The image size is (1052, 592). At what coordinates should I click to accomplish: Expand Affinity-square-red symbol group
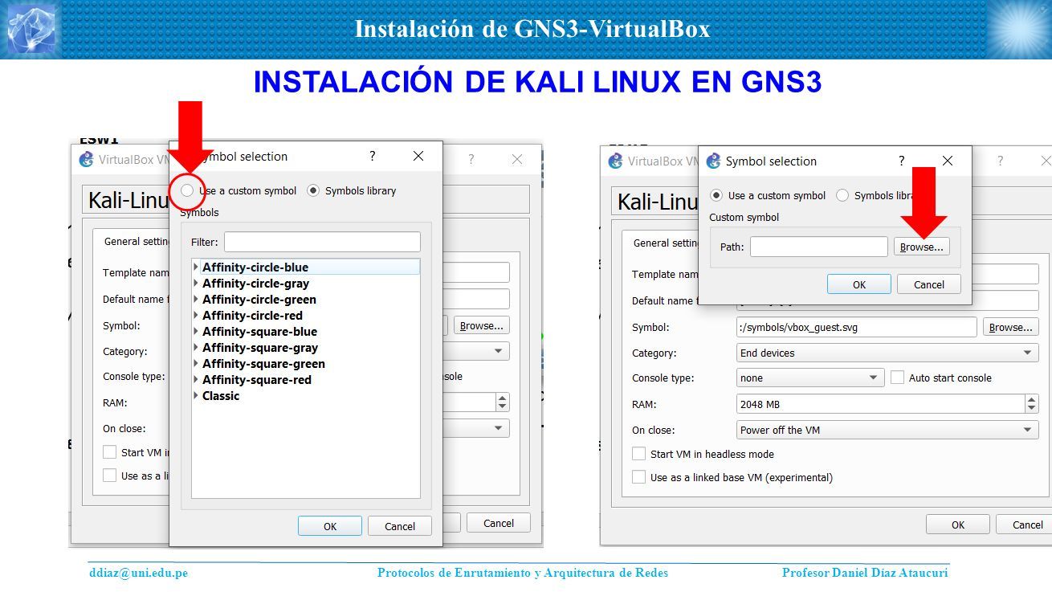[x=196, y=379]
